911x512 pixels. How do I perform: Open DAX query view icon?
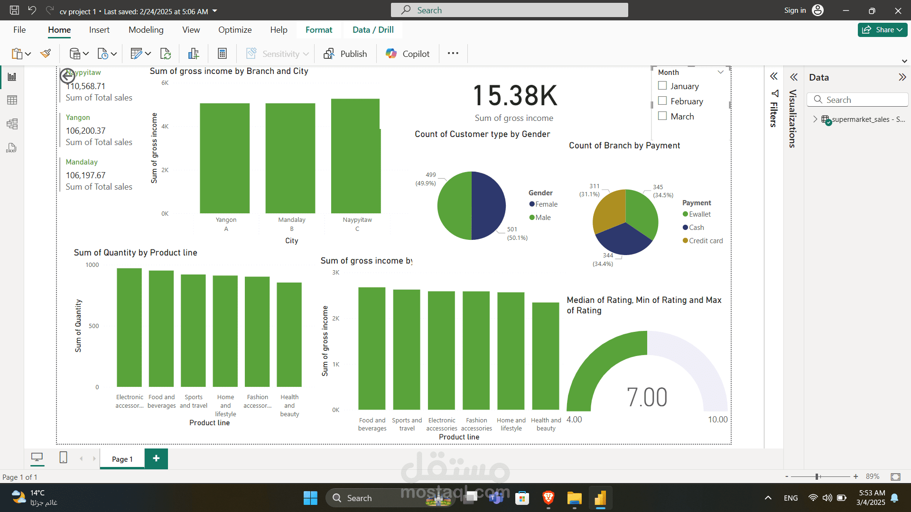pos(11,148)
